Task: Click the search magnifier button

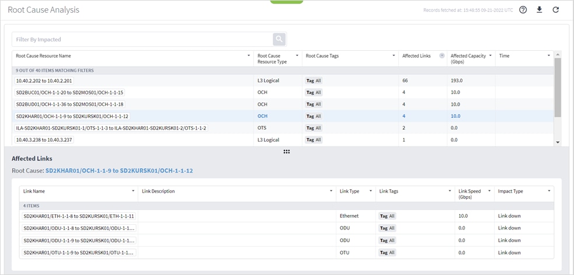Action: click(279, 39)
